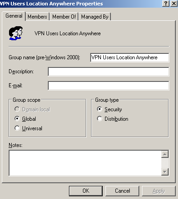
Task: Click Notes scrollbar up arrow
Action: tap(165, 154)
